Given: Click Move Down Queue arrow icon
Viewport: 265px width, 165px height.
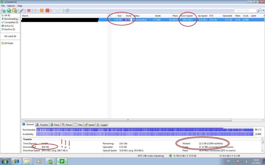Looking at the screenshot, I should coord(60,10).
